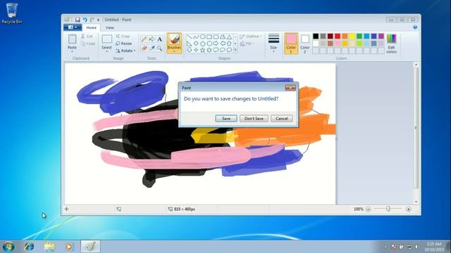Expand the Brushes dropdown arrow

click(x=174, y=51)
